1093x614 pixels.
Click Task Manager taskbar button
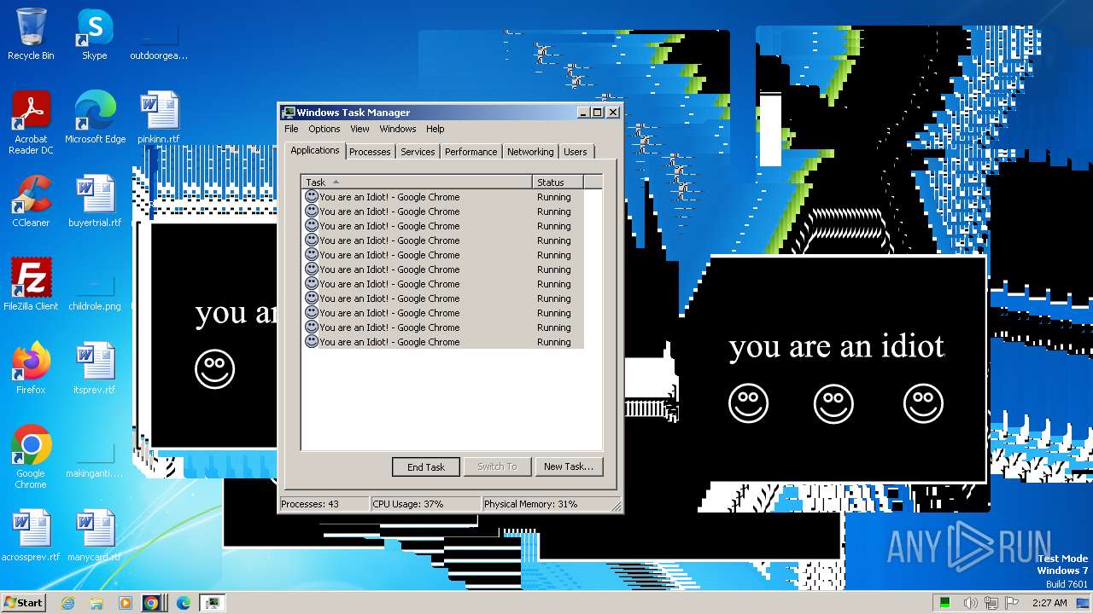(212, 603)
